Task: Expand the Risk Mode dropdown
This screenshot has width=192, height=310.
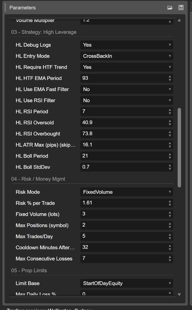Action: tap(126, 192)
